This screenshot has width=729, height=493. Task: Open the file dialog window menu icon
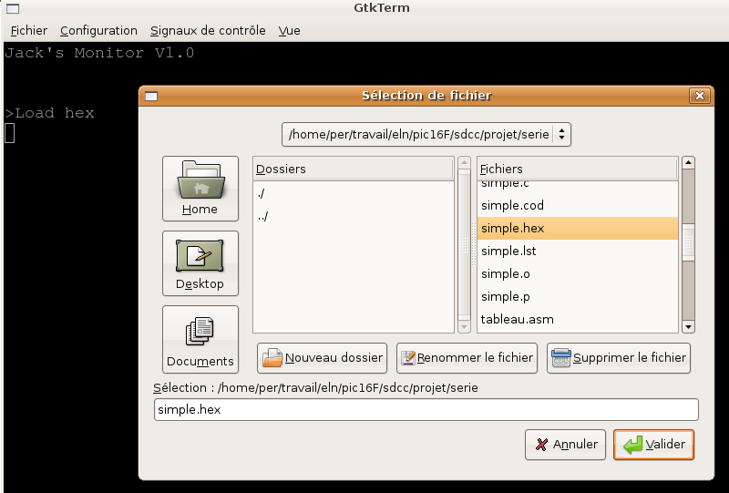151,97
